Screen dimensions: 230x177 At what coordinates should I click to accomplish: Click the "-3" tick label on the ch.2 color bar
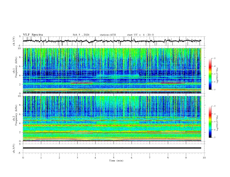tap(214, 106)
